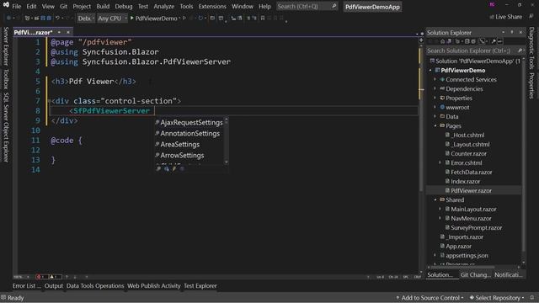This screenshot has height=303, width=539.
Task: Click the Visual Studio logo icon
Action: coord(6,5)
